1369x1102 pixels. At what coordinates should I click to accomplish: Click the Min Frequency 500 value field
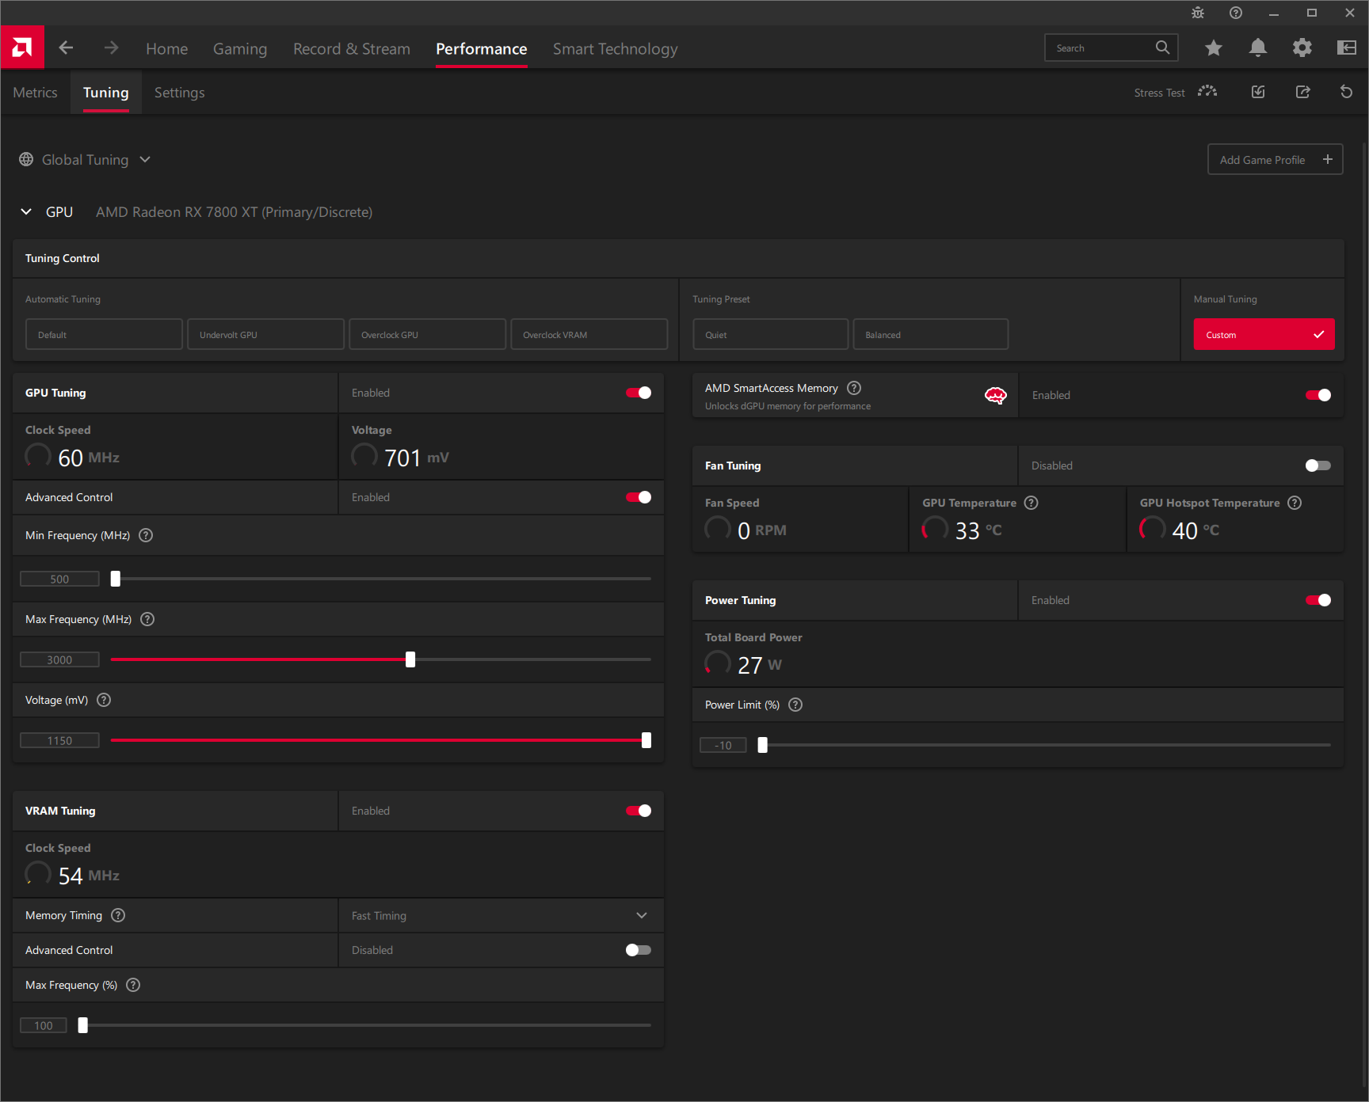click(x=59, y=579)
